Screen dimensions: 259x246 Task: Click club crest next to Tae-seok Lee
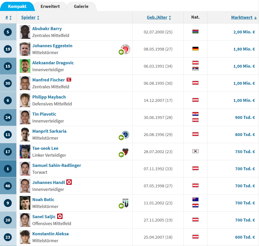click(126, 152)
